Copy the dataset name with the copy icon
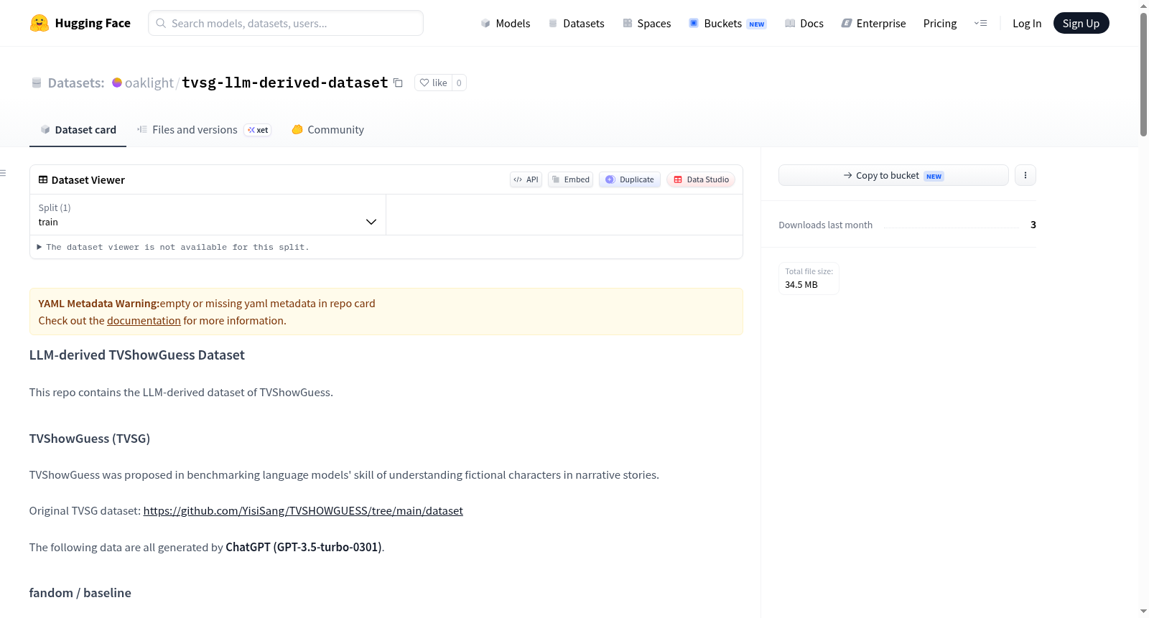The width and height of the screenshot is (1149, 618). (x=398, y=83)
